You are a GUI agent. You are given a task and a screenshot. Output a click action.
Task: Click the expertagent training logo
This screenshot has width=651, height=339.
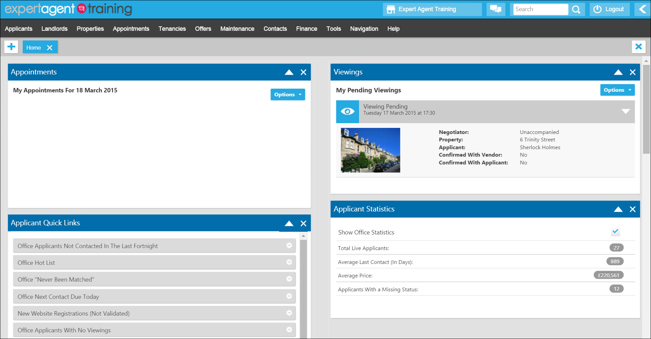tap(68, 9)
